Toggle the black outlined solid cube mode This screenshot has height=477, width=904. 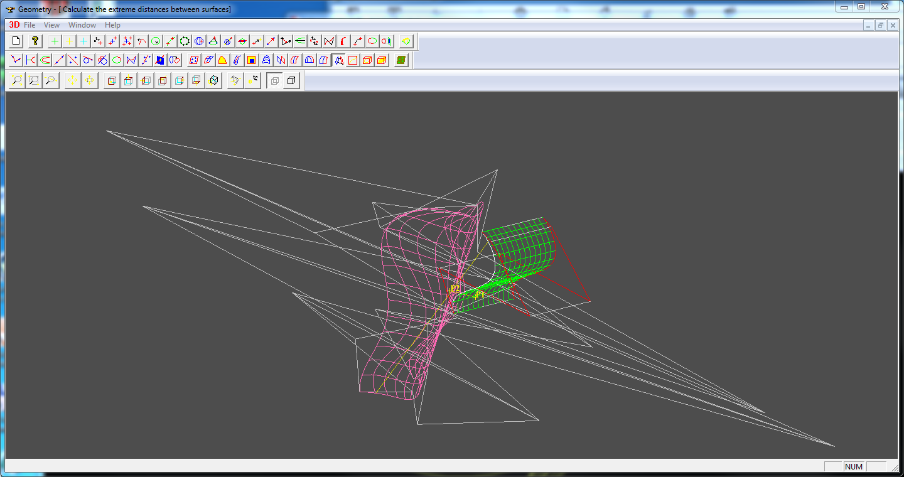292,80
